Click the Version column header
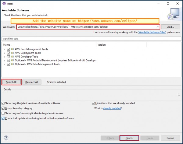 tap(121, 45)
